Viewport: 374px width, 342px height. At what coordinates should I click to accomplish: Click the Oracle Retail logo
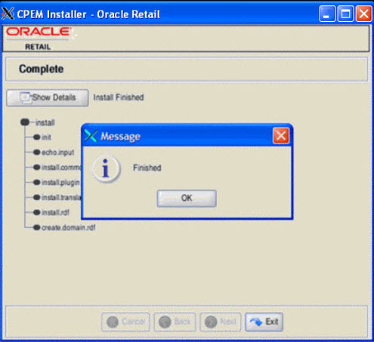coord(39,39)
